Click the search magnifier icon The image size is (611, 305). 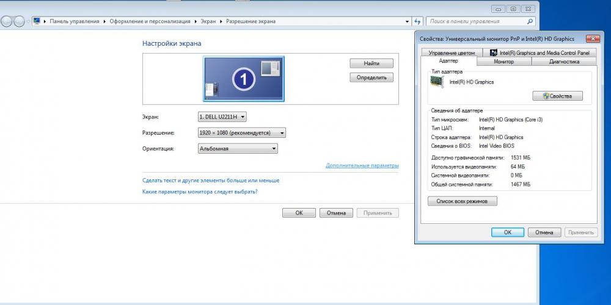[530, 21]
